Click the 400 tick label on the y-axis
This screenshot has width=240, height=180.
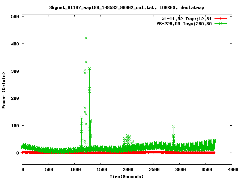pyautogui.click(x=15, y=44)
